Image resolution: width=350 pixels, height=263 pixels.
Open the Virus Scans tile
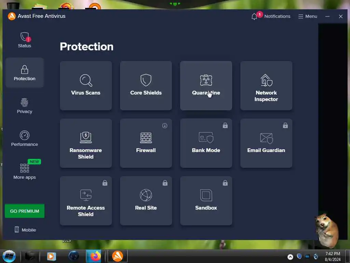(86, 86)
